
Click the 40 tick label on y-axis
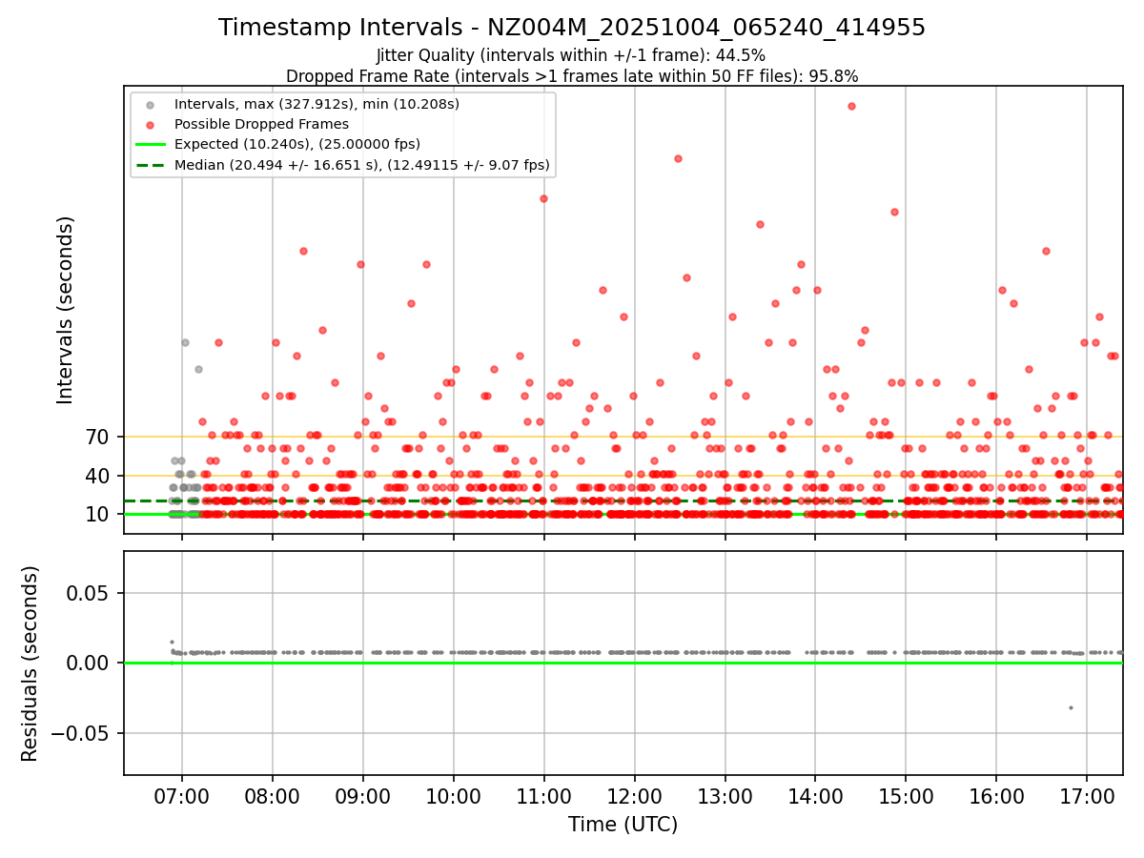[97, 476]
